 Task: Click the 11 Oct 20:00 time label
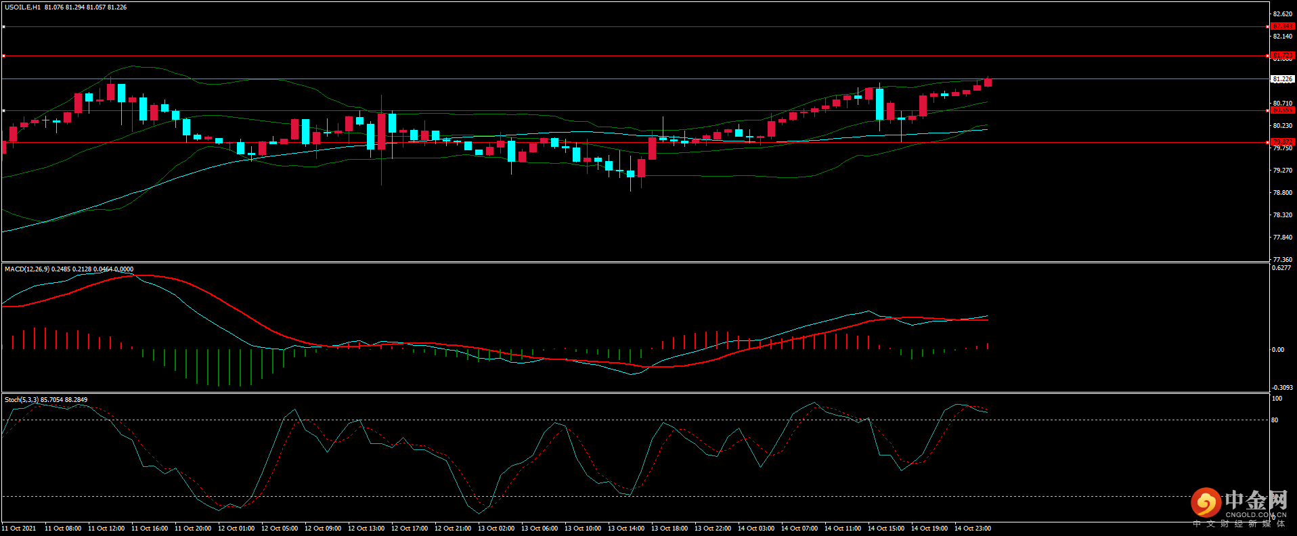click(x=193, y=529)
